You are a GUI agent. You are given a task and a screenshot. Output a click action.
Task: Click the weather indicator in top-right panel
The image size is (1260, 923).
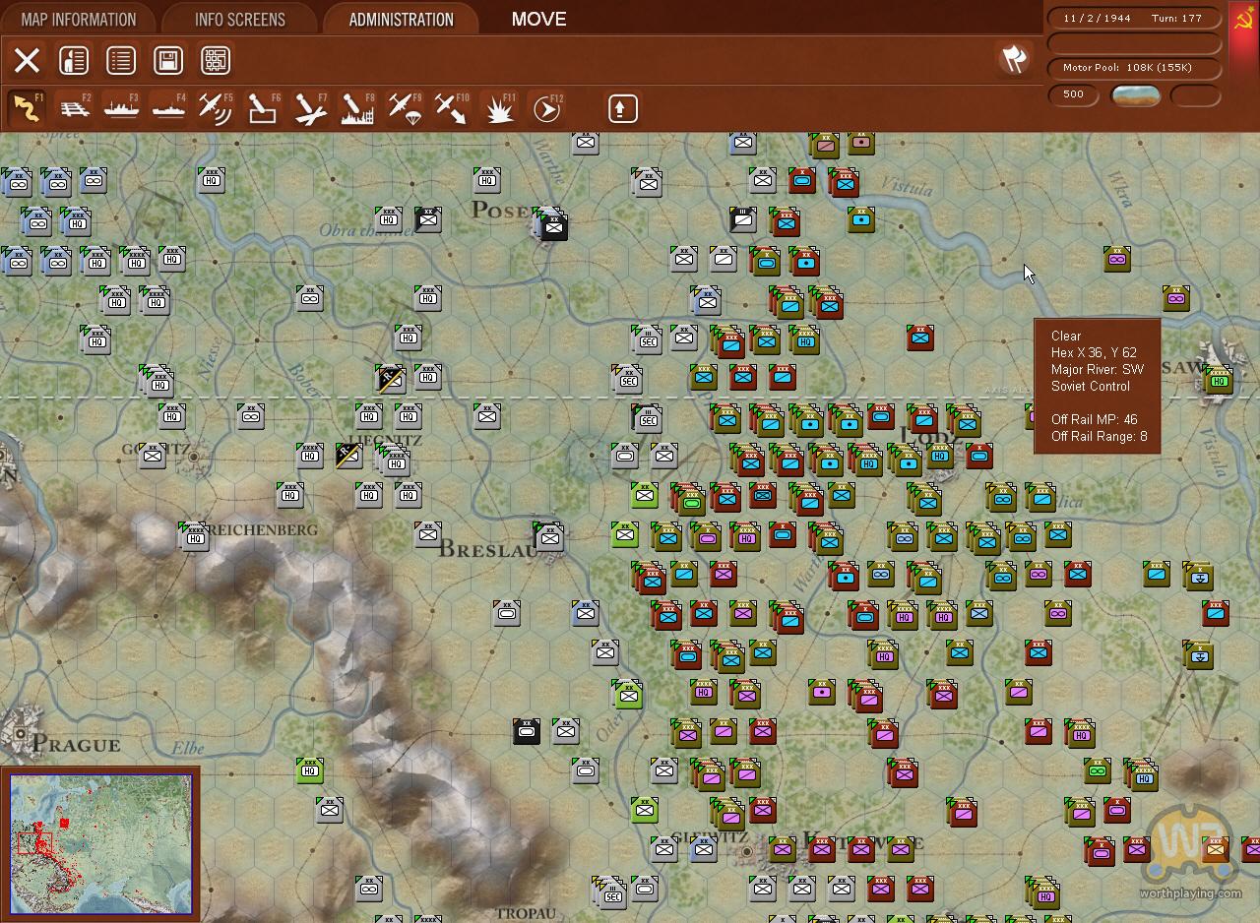(1135, 95)
